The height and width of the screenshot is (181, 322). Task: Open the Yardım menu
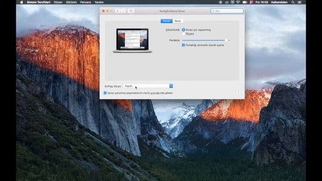99,2
